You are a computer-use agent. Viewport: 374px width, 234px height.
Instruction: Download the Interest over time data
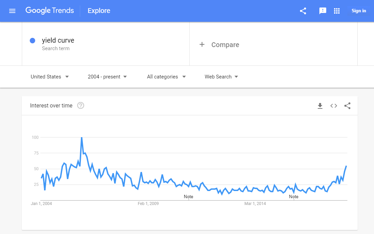[x=320, y=106]
